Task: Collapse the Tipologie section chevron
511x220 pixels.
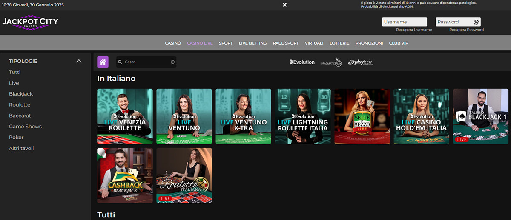Action: coord(78,61)
